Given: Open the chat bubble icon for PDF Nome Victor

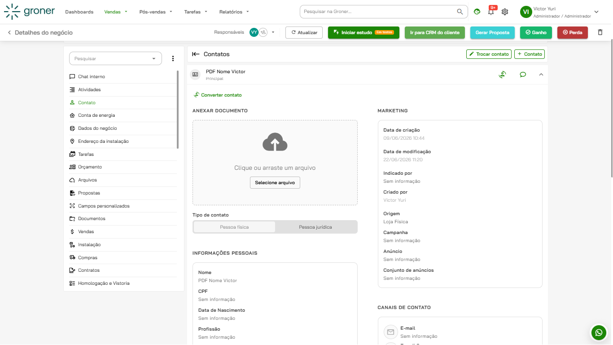Looking at the screenshot, I should 523,75.
